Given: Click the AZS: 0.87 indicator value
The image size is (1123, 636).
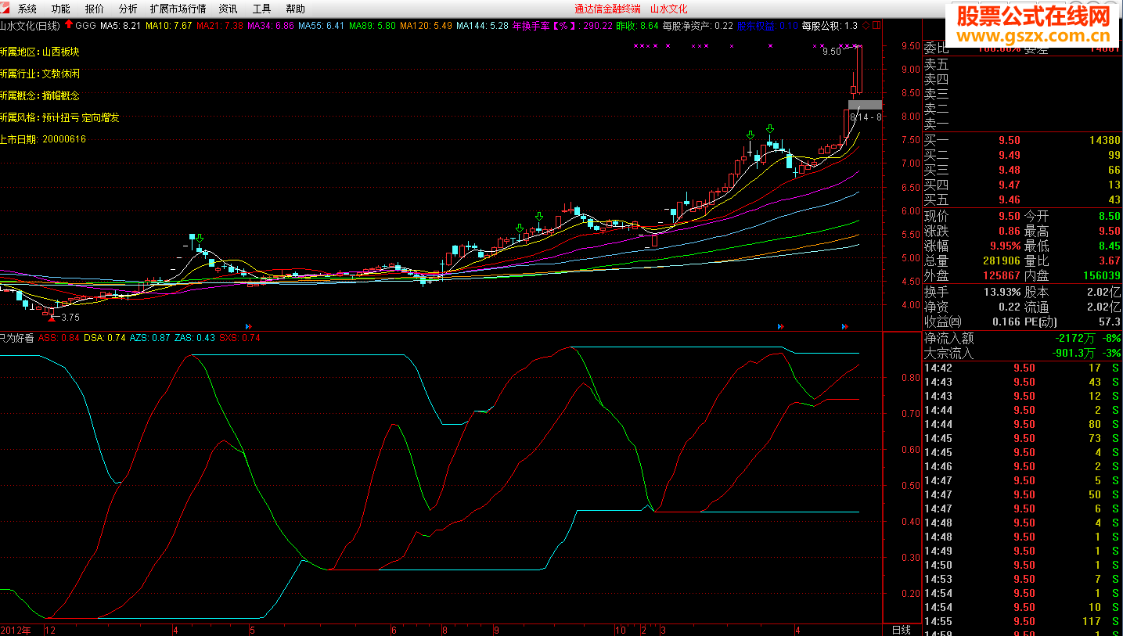Looking at the screenshot, I should pos(150,338).
